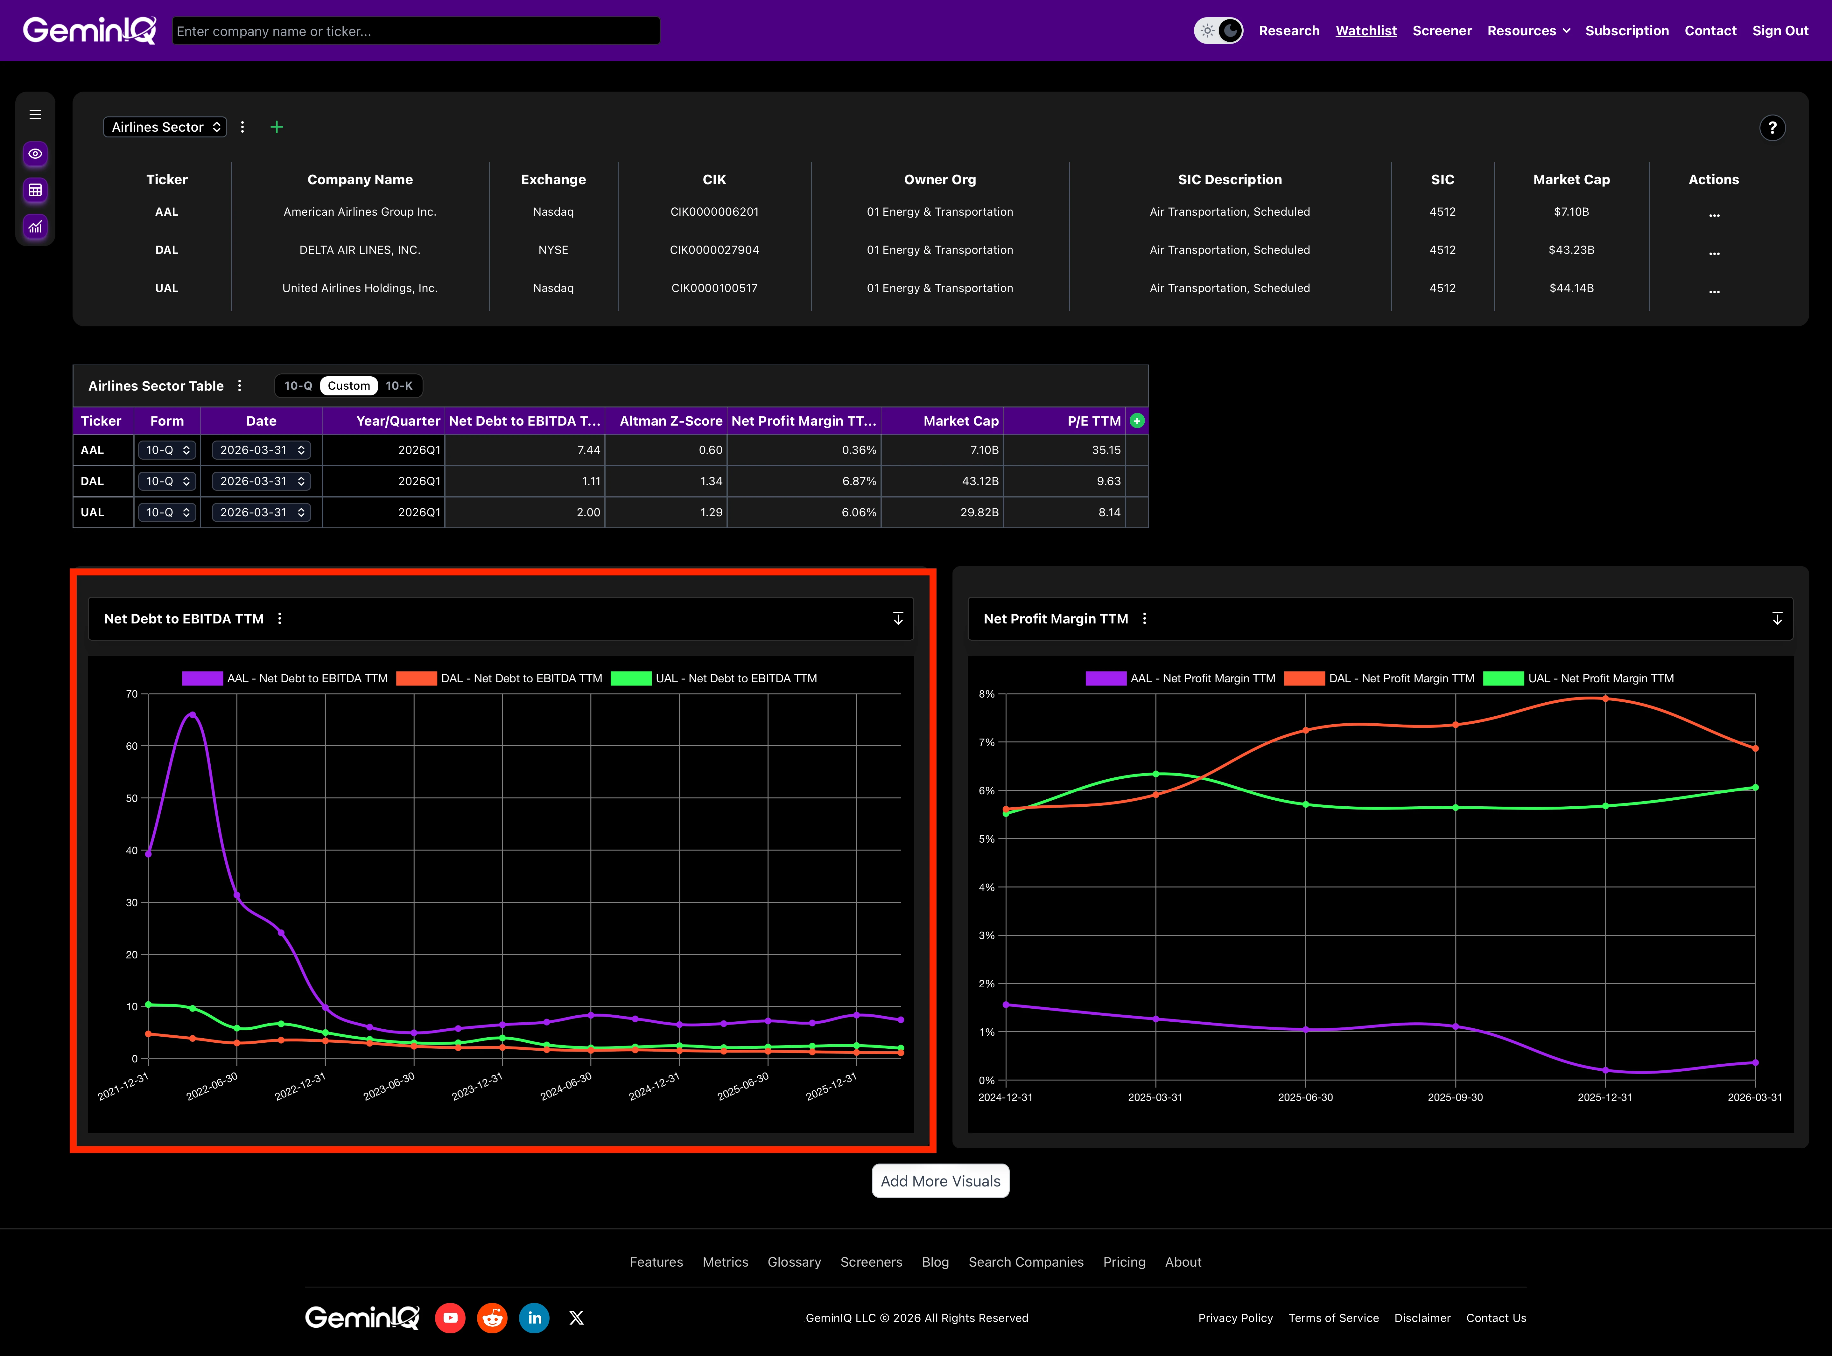Click the GeminIQ logo in the header
1832x1356 pixels.
[x=89, y=30]
